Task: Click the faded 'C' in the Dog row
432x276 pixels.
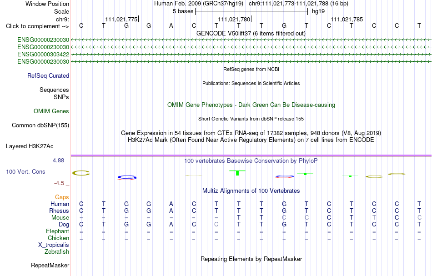Action: (216, 225)
